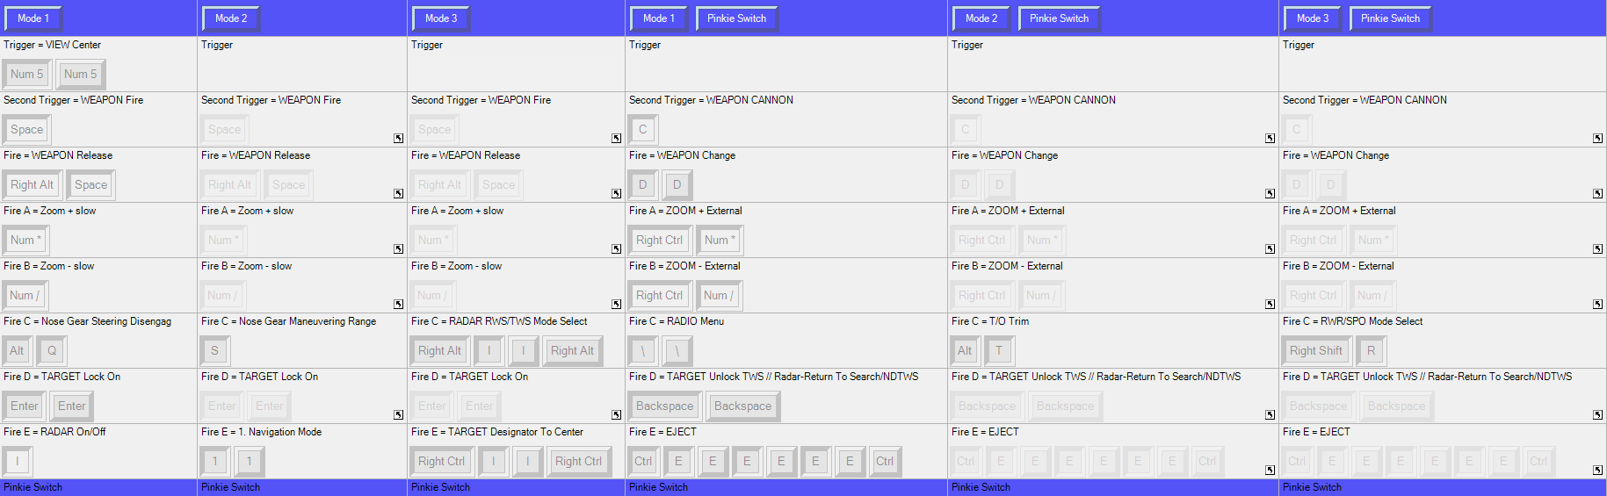The image size is (1607, 496).
Task: Click link arrow in Mode 3 Pinkie Second Trigger cell
Action: [x=1597, y=139]
